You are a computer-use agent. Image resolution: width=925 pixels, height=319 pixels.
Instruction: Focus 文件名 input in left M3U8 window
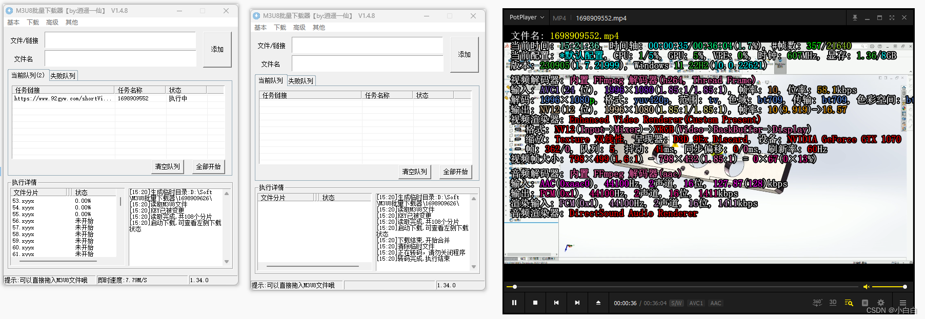(120, 58)
